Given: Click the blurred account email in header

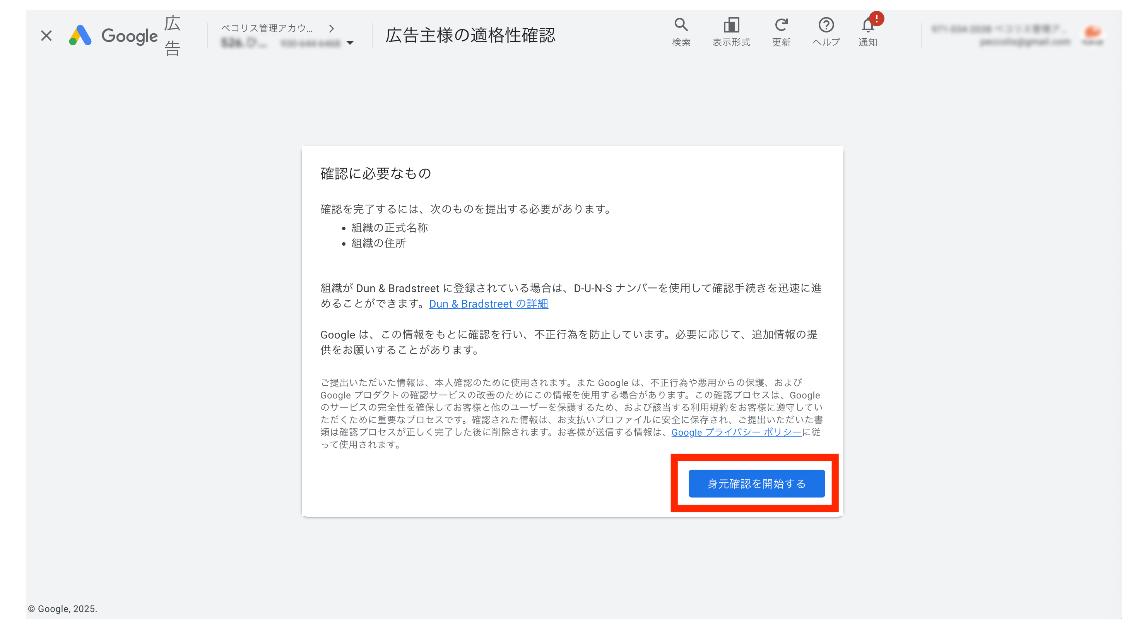Looking at the screenshot, I should [1025, 42].
